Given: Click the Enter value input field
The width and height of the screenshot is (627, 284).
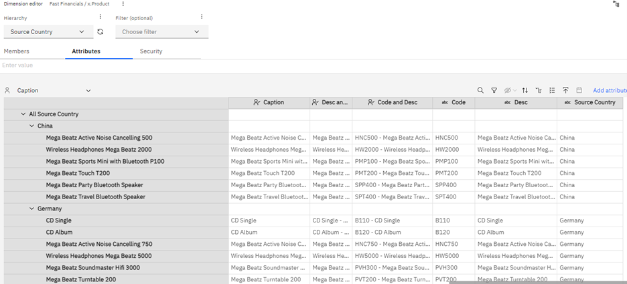Looking at the screenshot, I should pos(312,65).
